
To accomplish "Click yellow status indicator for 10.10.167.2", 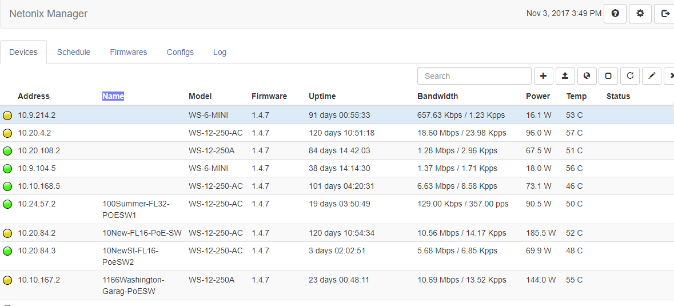I will pos(7,280).
